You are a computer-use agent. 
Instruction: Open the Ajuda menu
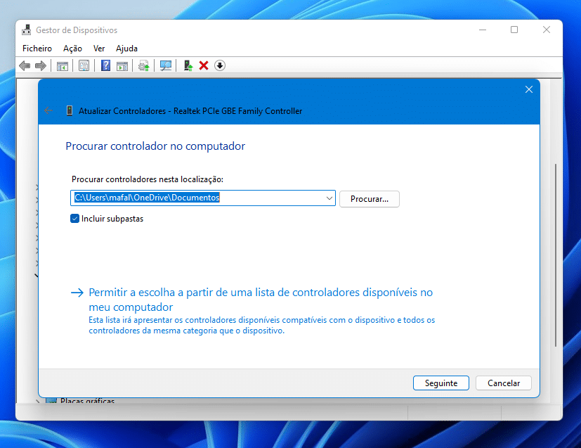tap(126, 49)
